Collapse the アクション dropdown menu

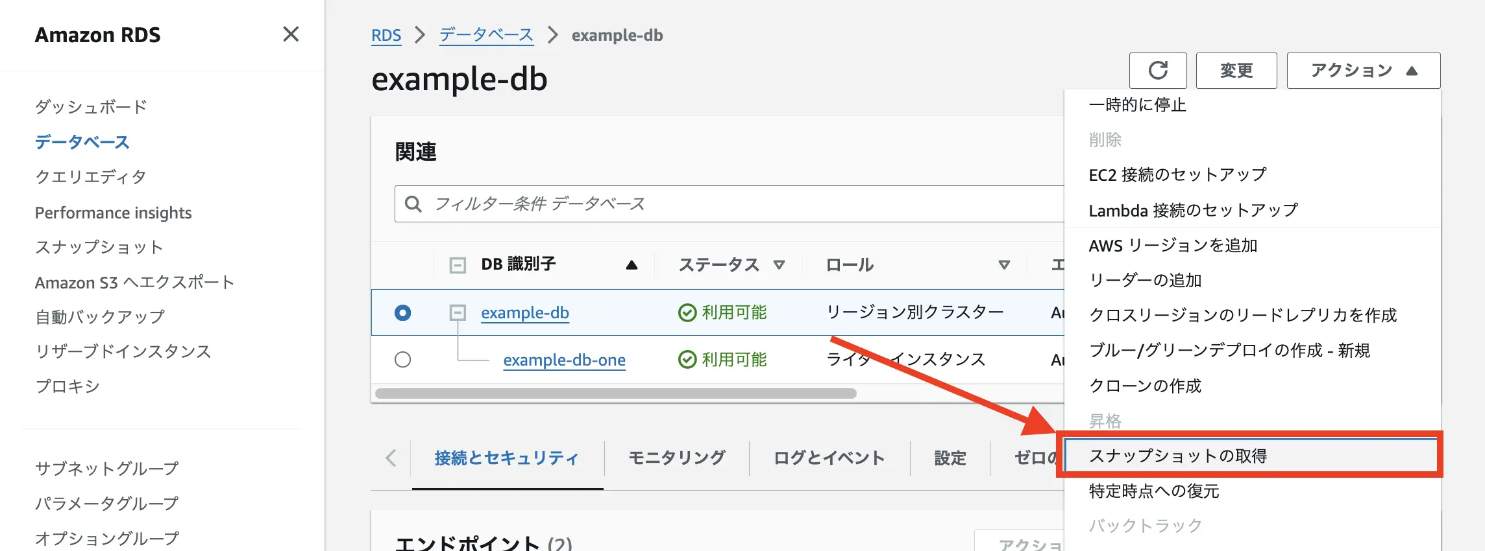(x=1363, y=70)
